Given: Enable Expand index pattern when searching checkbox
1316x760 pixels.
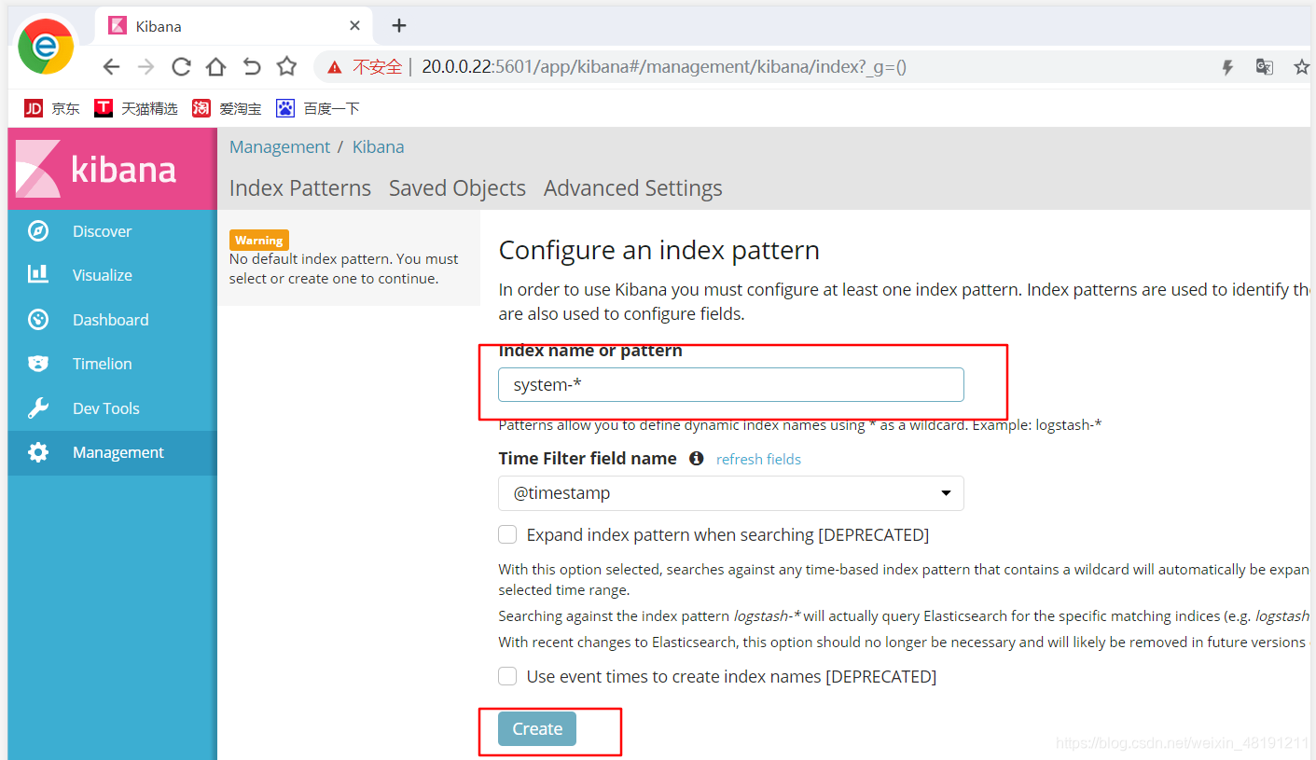Looking at the screenshot, I should [x=507, y=534].
